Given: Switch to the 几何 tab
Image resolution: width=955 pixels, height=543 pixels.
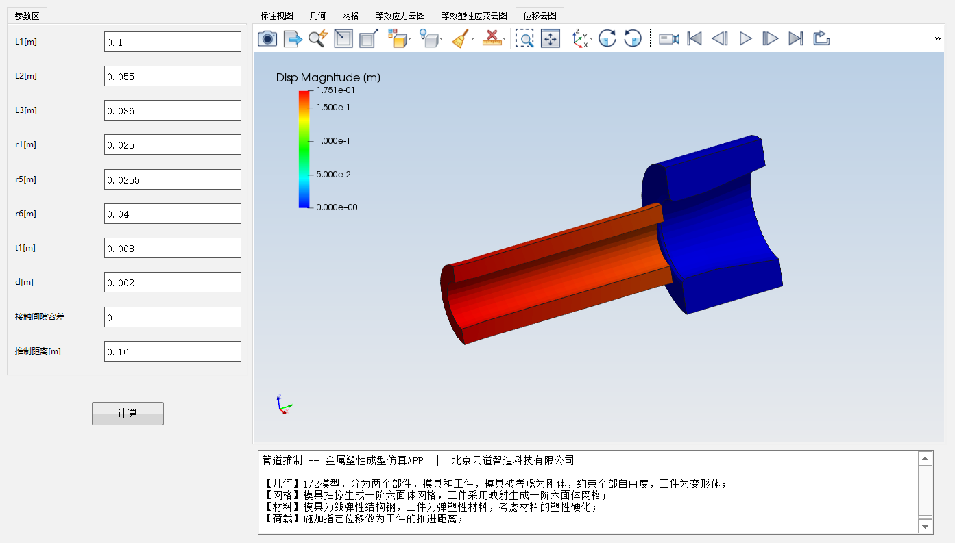Looking at the screenshot, I should tap(317, 16).
